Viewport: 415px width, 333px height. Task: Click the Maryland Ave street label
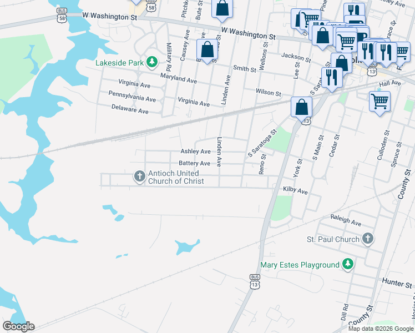(x=179, y=79)
